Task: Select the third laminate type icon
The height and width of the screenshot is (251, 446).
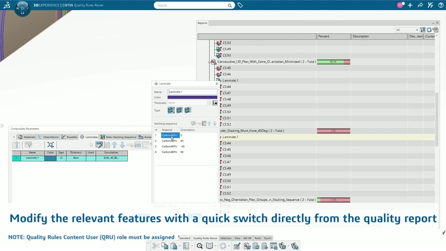Action: coord(188,110)
